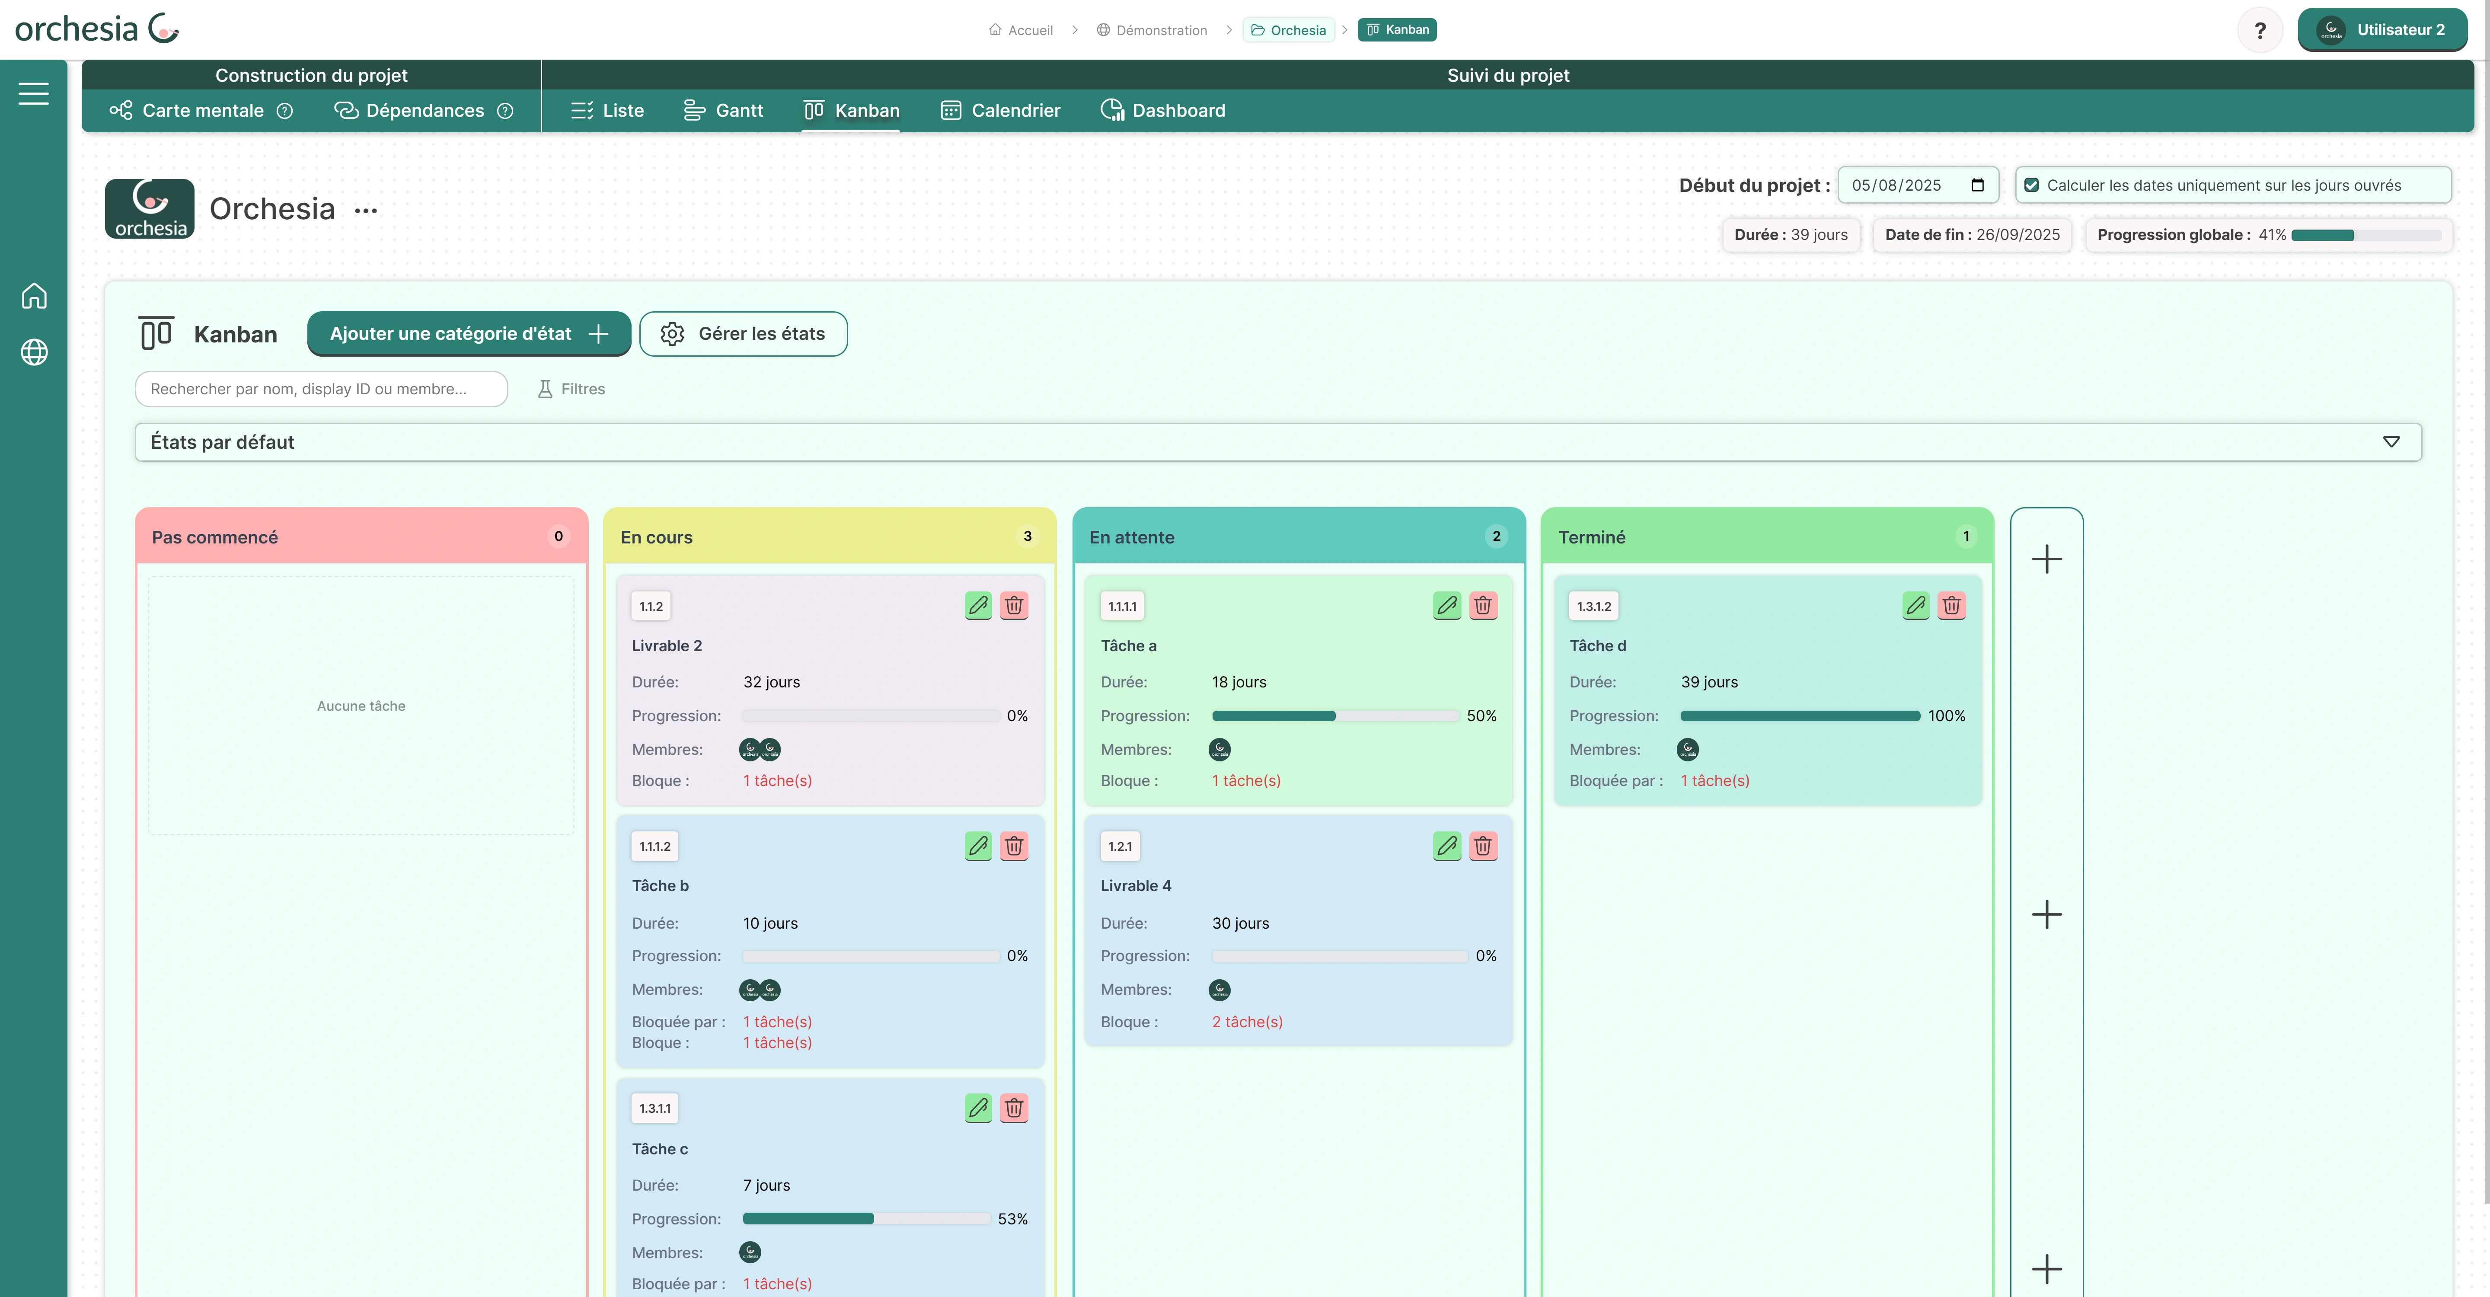Edit the Livrable 2 card
The width and height of the screenshot is (2490, 1297).
pos(978,606)
